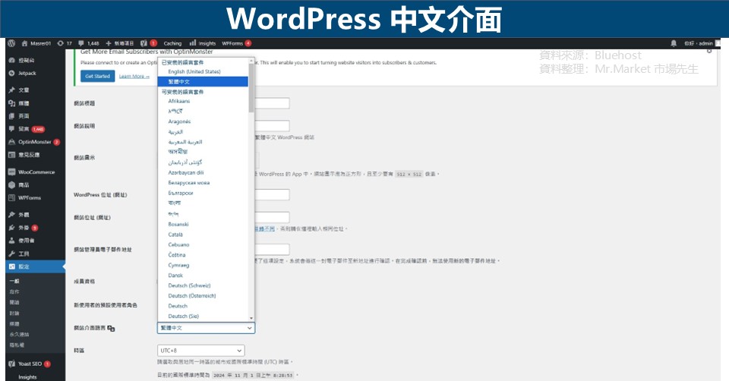Click the Get Started button
This screenshot has height=381, width=729.
point(98,76)
